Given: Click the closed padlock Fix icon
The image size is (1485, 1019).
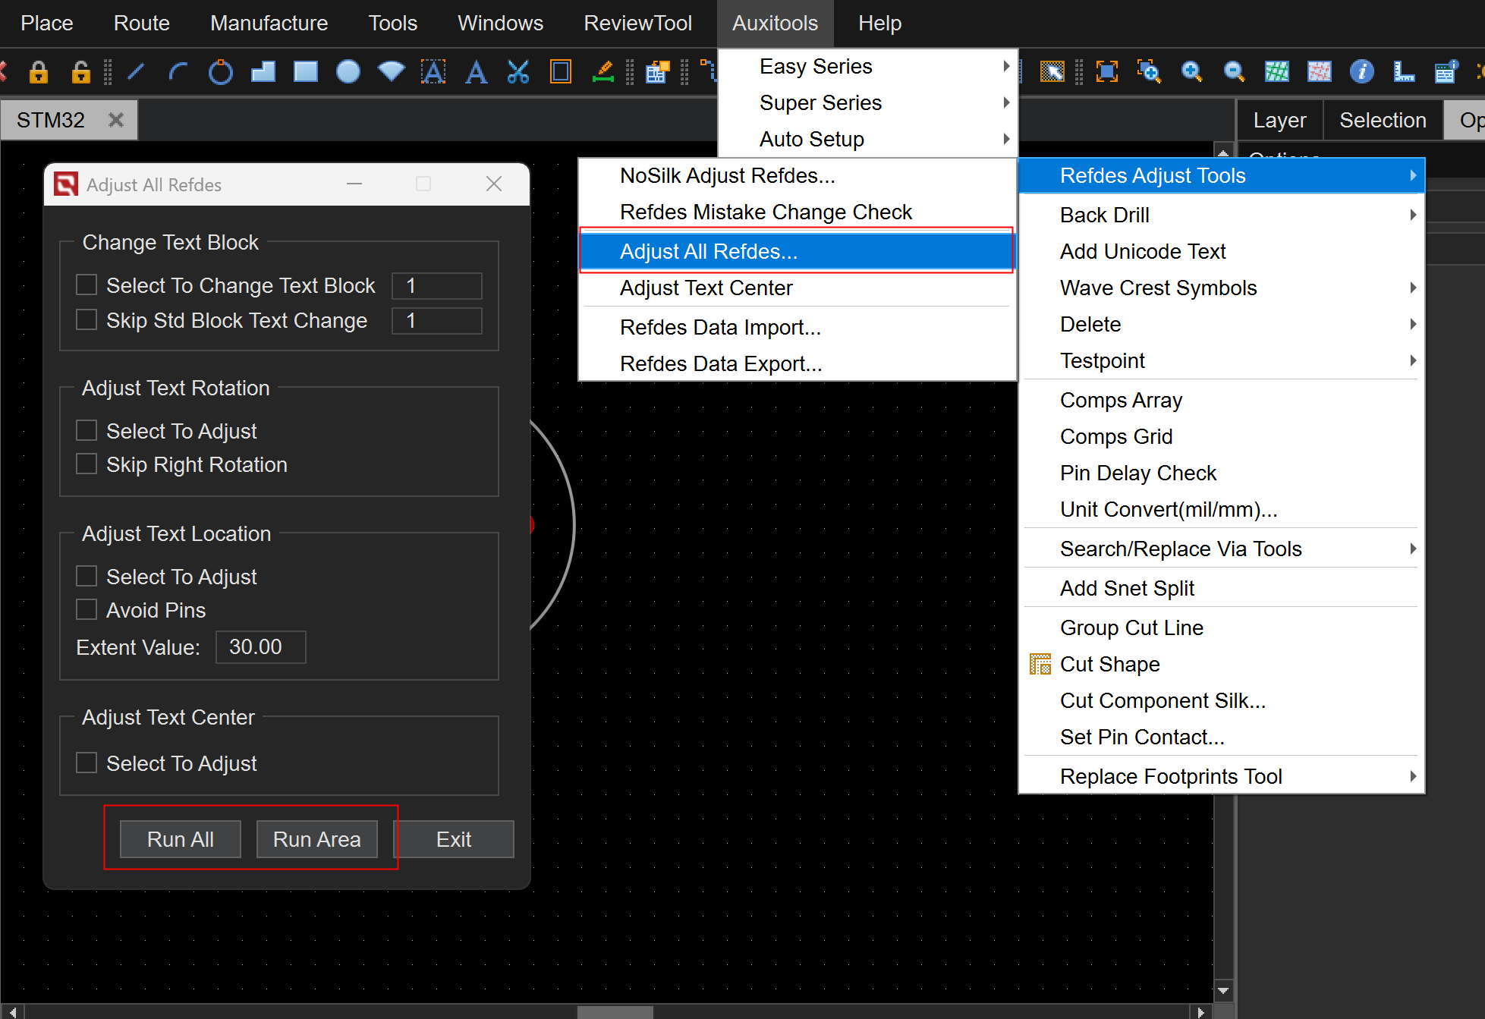Looking at the screenshot, I should (38, 72).
